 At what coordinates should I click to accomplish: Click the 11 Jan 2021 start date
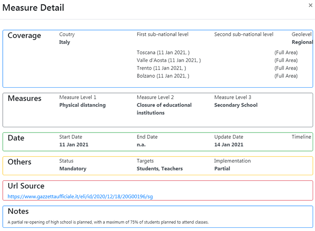[74, 145]
